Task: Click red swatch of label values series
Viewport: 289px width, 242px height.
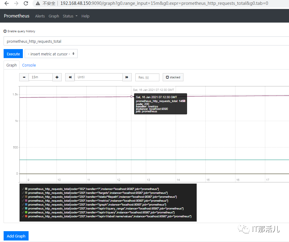Action: 26,216
